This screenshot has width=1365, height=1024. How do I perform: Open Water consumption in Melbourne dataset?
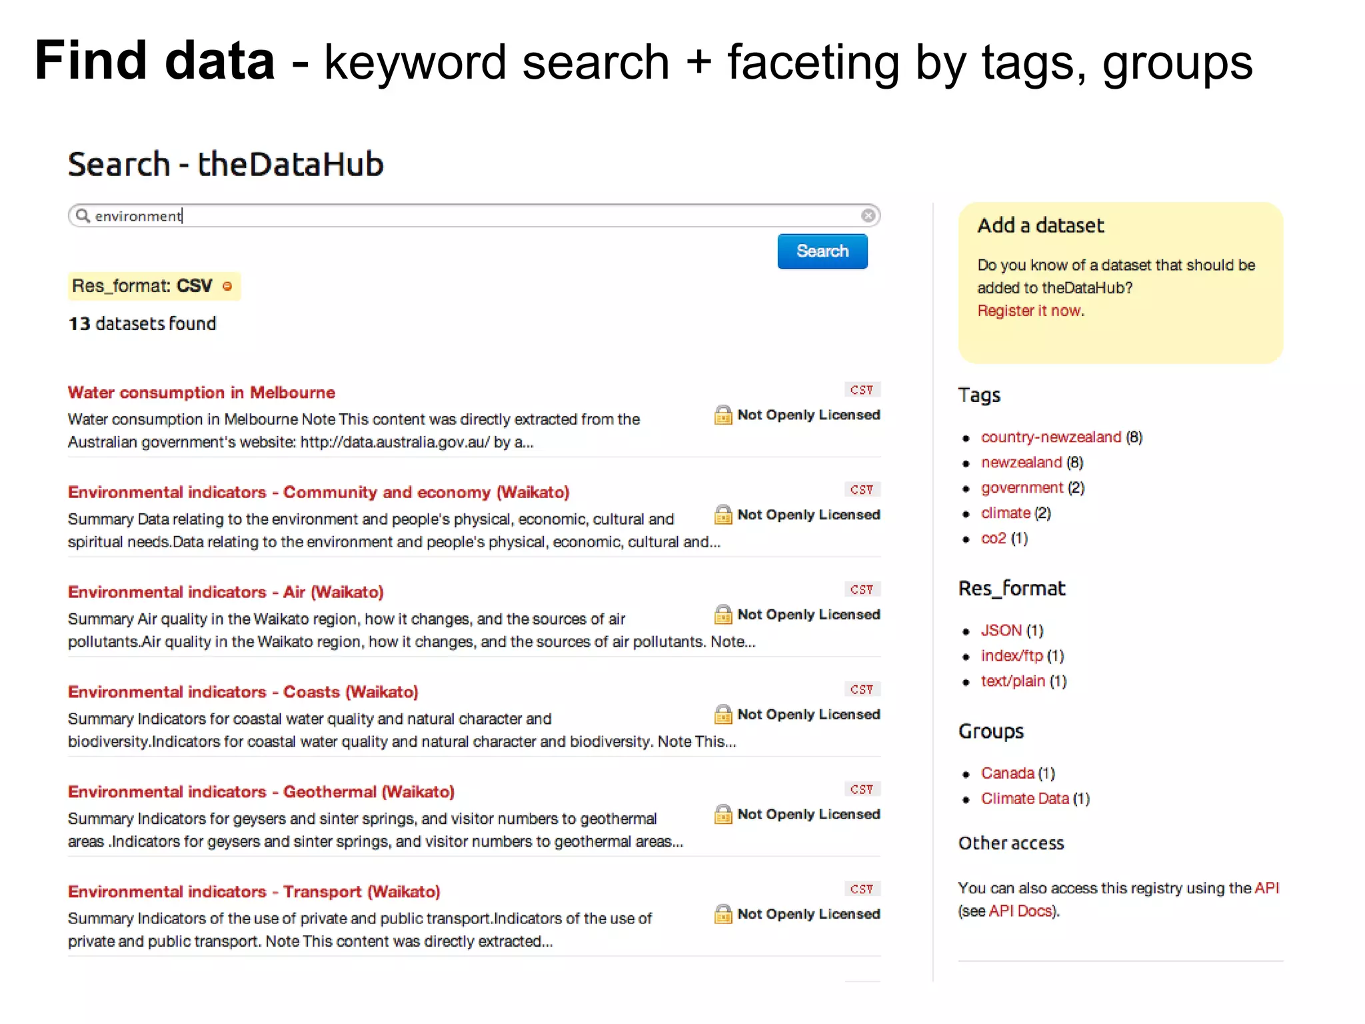201,393
